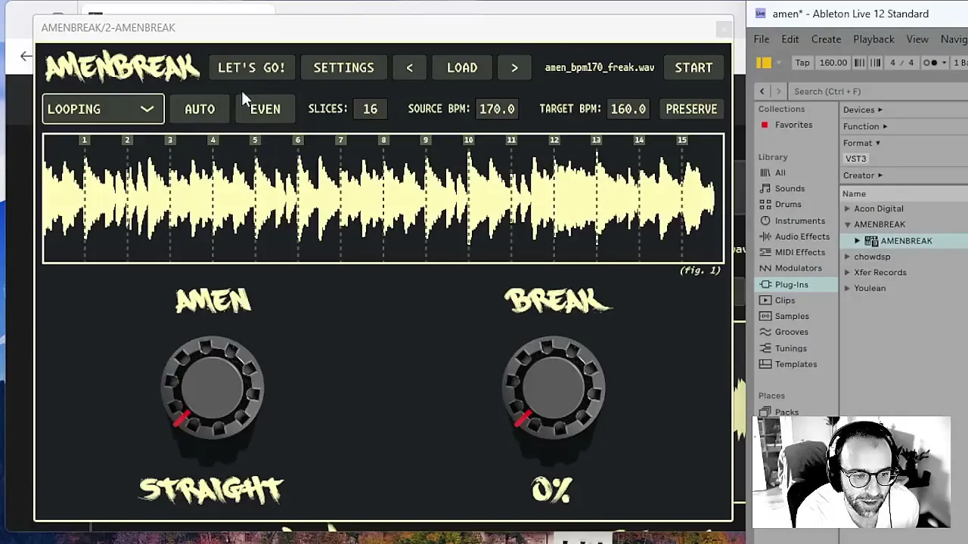Toggle the PRESERVE button

[691, 109]
